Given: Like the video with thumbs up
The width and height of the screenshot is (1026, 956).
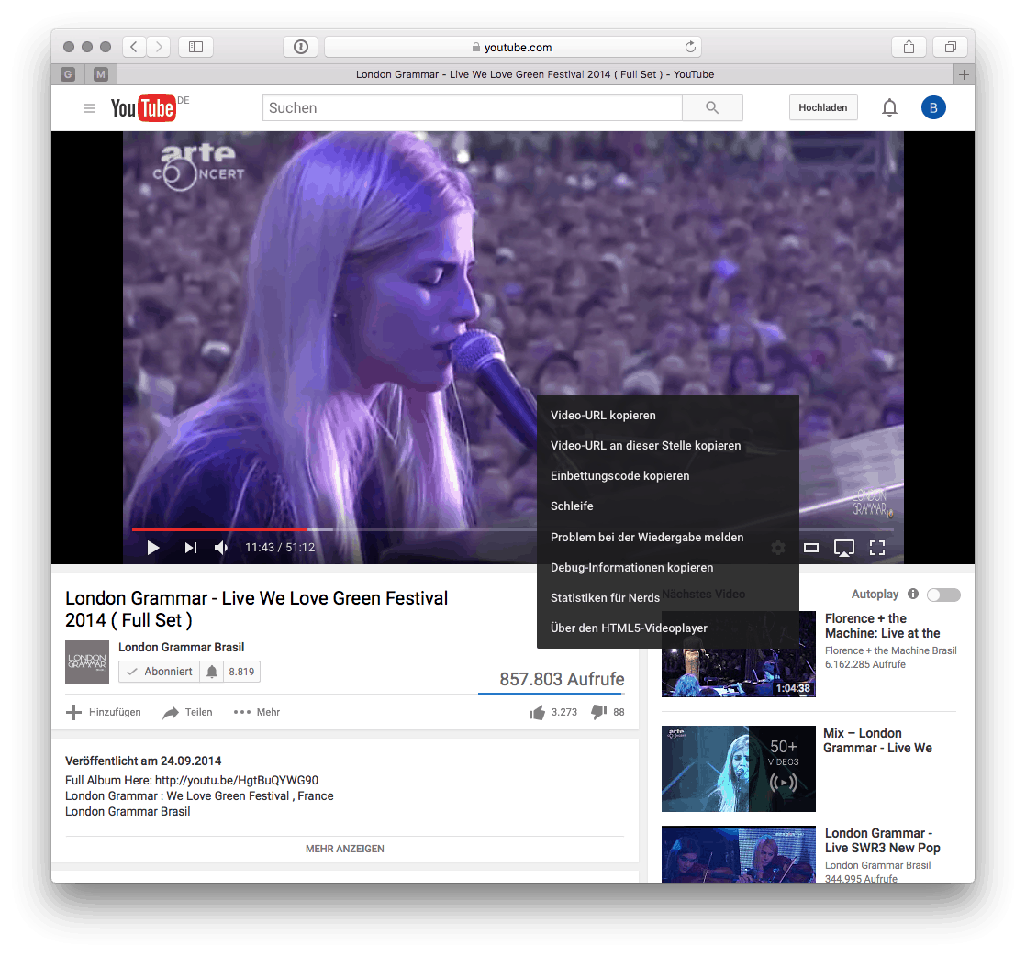Looking at the screenshot, I should click(537, 712).
